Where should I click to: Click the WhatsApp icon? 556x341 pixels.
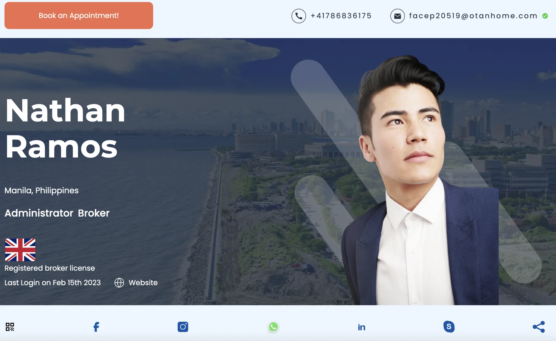click(273, 327)
